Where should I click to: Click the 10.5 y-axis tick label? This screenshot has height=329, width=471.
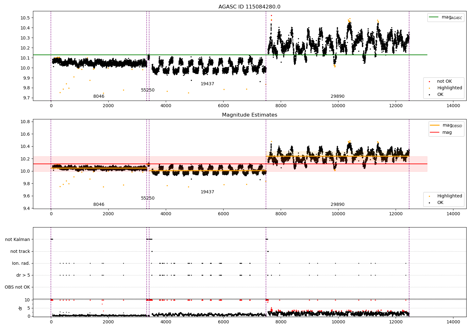pyautogui.click(x=25, y=18)
